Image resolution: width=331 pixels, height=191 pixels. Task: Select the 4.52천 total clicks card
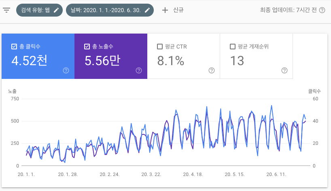38,57
